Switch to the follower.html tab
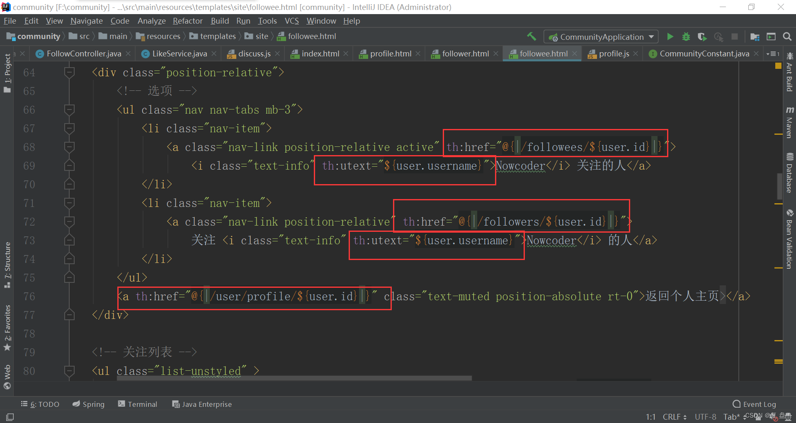This screenshot has width=796, height=423. click(x=465, y=53)
